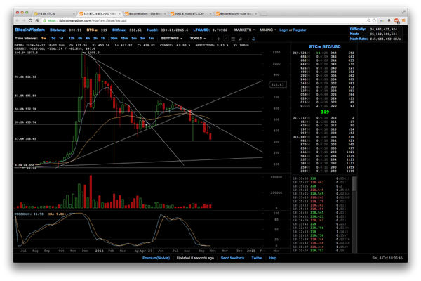This screenshot has width=421, height=281.
Task: Click the Hash Rate label
Action: tap(359, 39)
